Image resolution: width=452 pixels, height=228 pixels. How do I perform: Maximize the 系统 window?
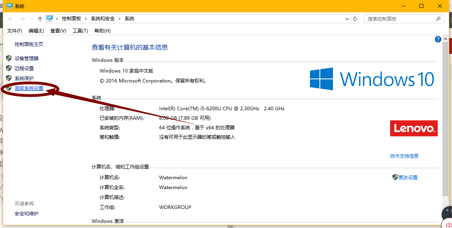point(421,6)
